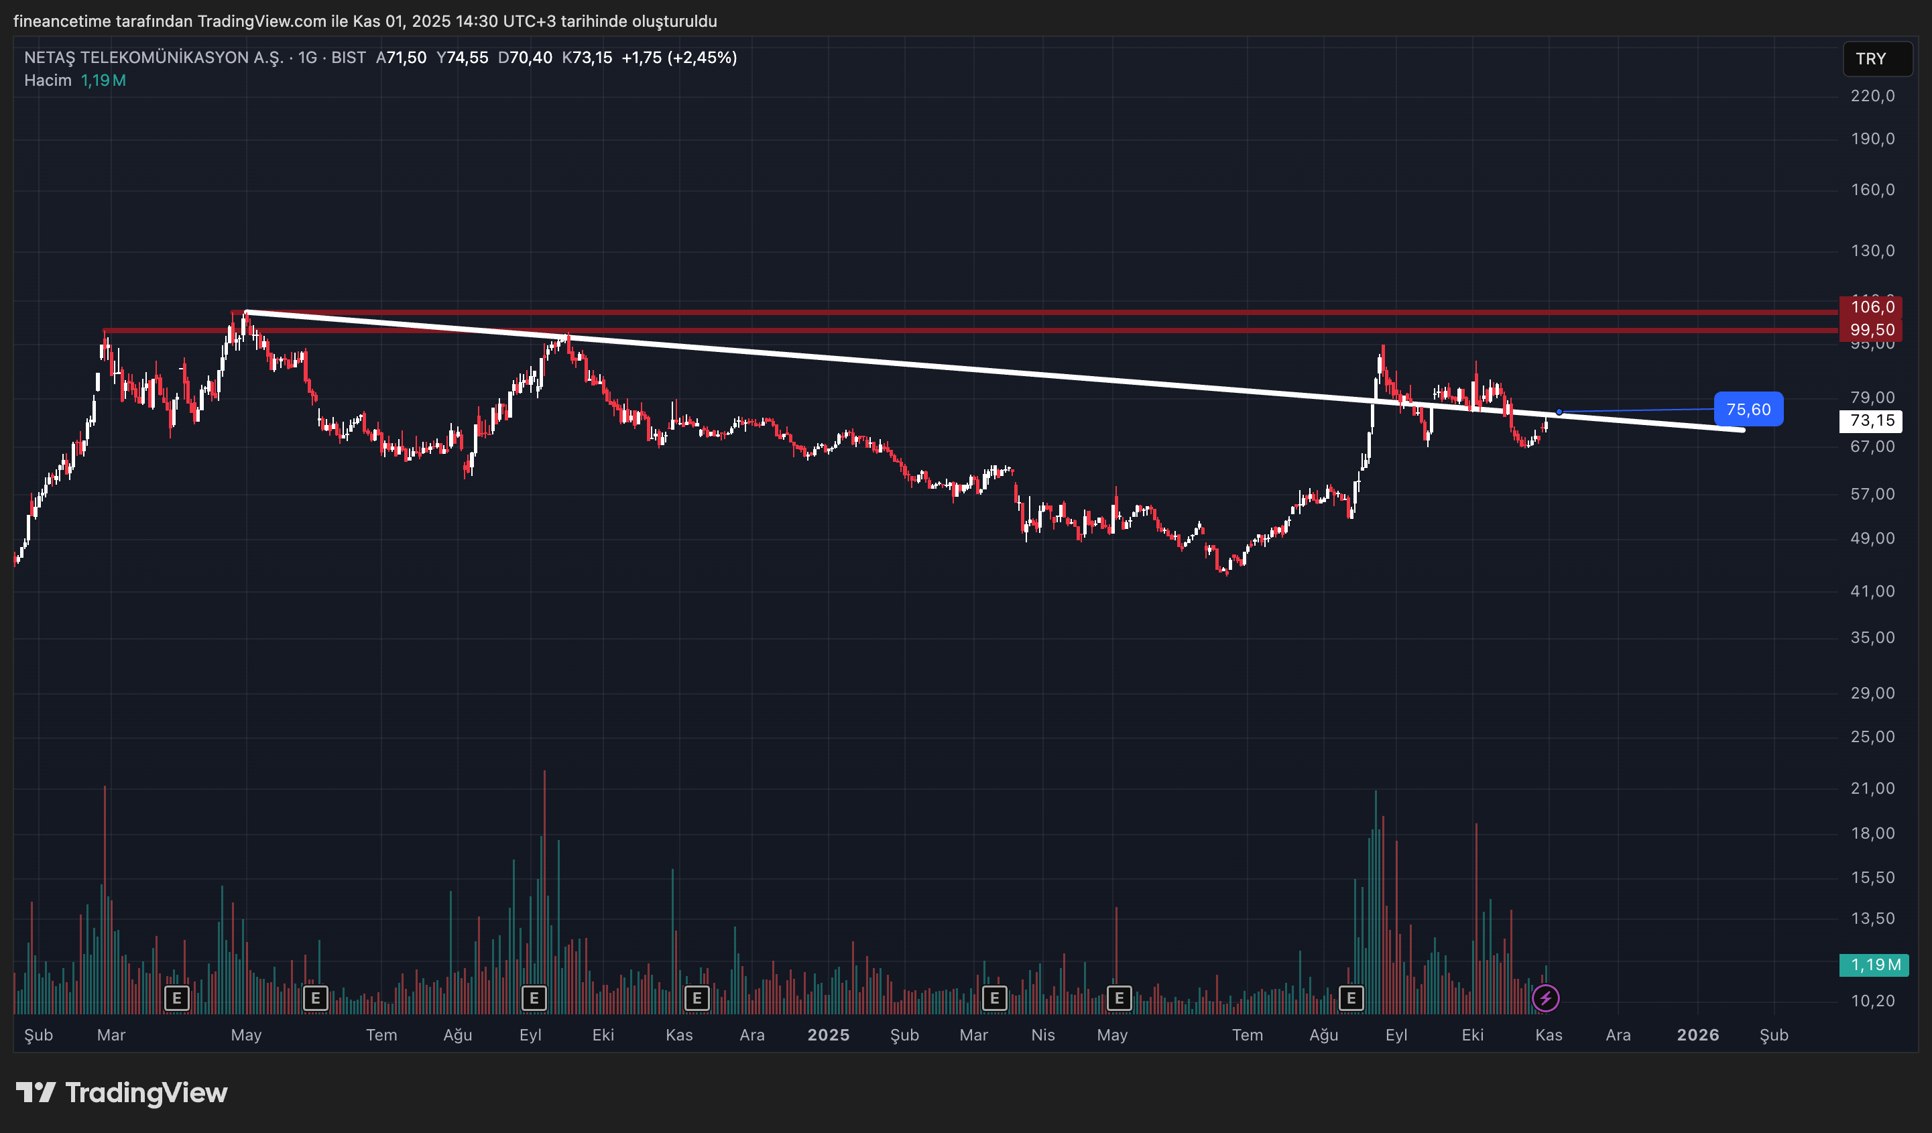
Task: Select the blue 75,60 price label
Action: click(x=1748, y=410)
